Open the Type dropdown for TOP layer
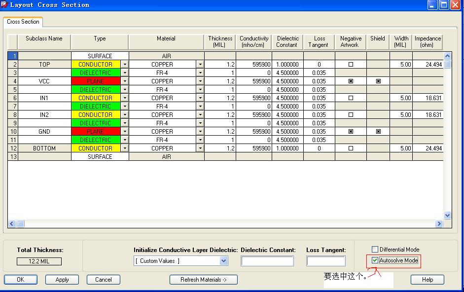Image resolution: width=464 pixels, height=292 pixels. pyautogui.click(x=125, y=65)
